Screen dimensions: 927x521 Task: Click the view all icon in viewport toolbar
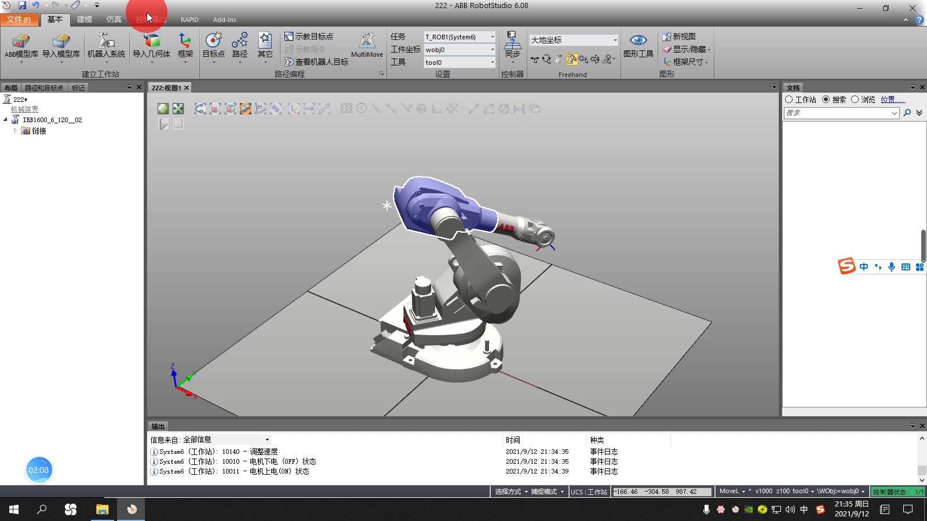[x=163, y=109]
